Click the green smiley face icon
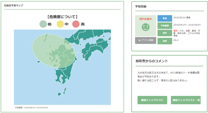Screen dimensions: 208x113 (146, 27)
